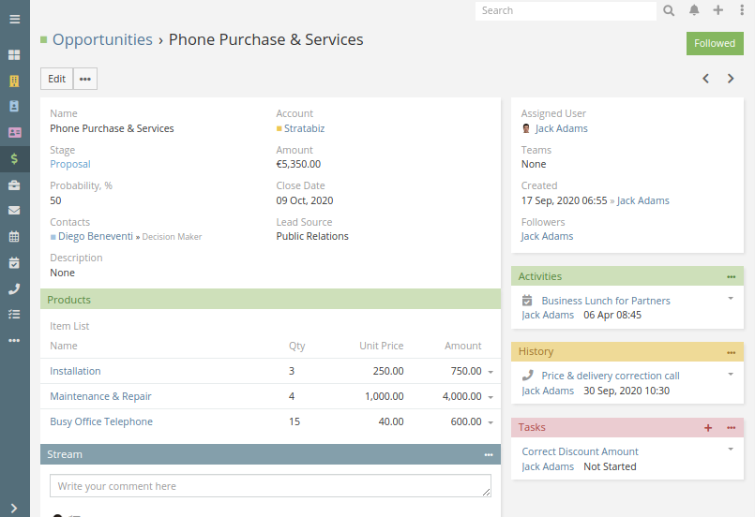This screenshot has height=517, width=755.
Task: Open Stratabiz account link
Action: tap(304, 128)
